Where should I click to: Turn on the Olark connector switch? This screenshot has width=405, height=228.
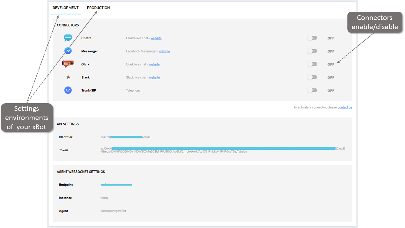tap(312, 64)
